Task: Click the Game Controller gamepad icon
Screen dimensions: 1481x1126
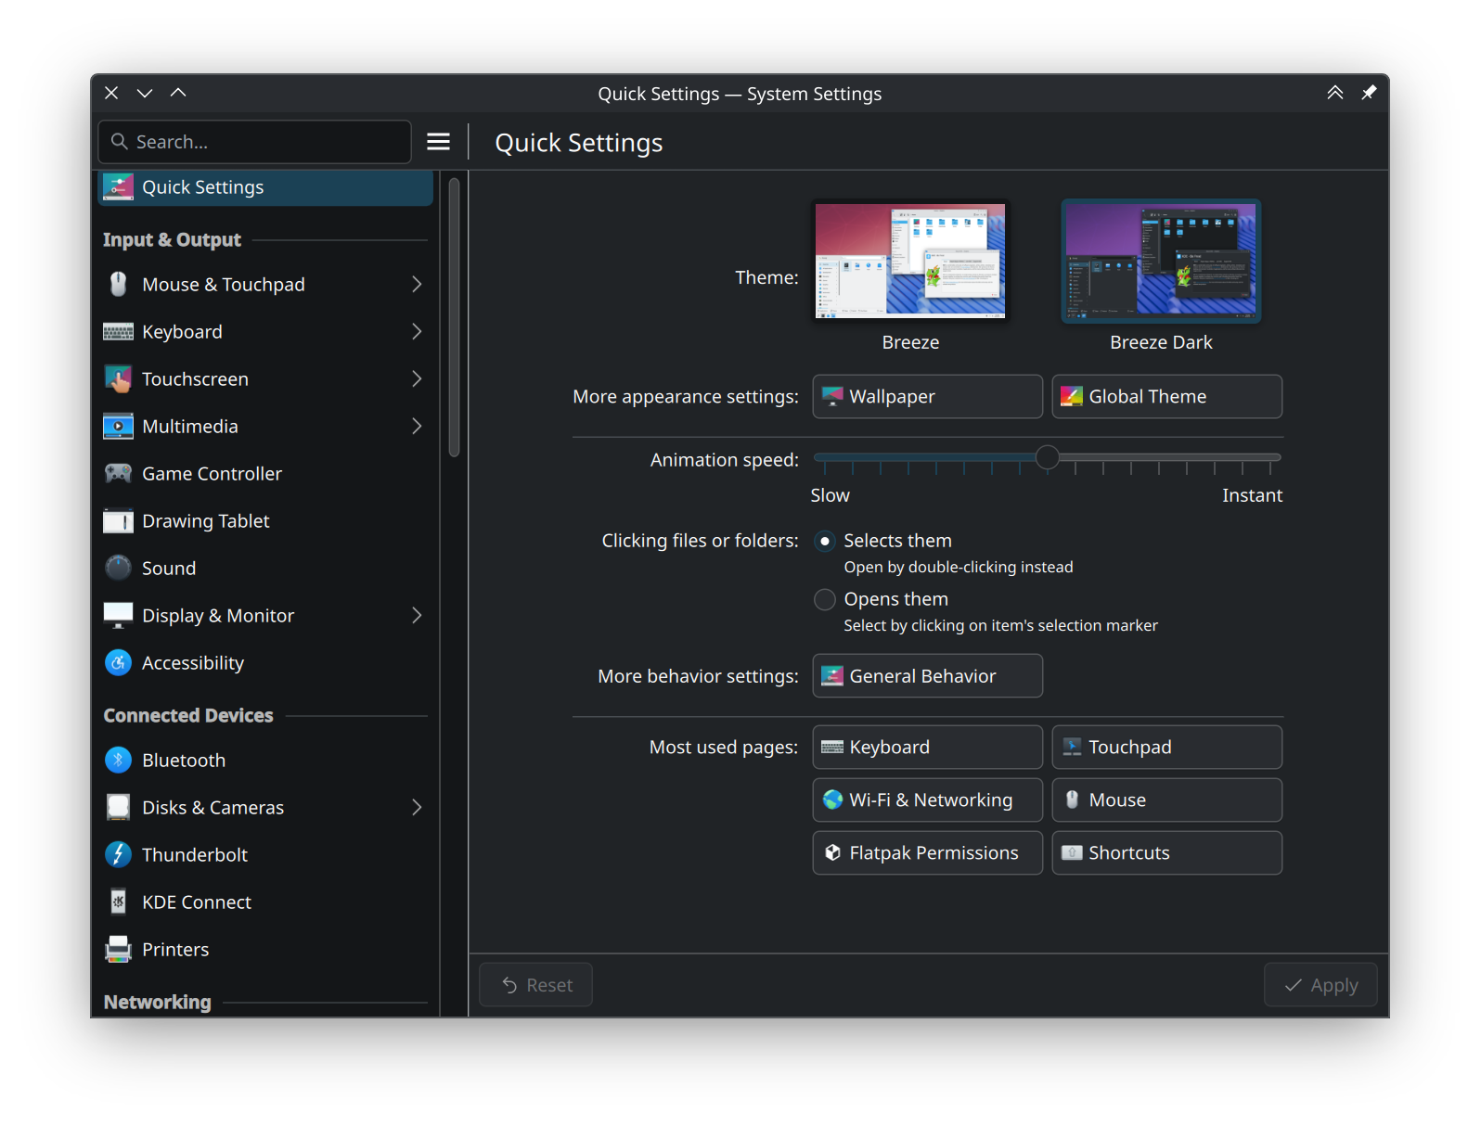Action: tap(118, 473)
